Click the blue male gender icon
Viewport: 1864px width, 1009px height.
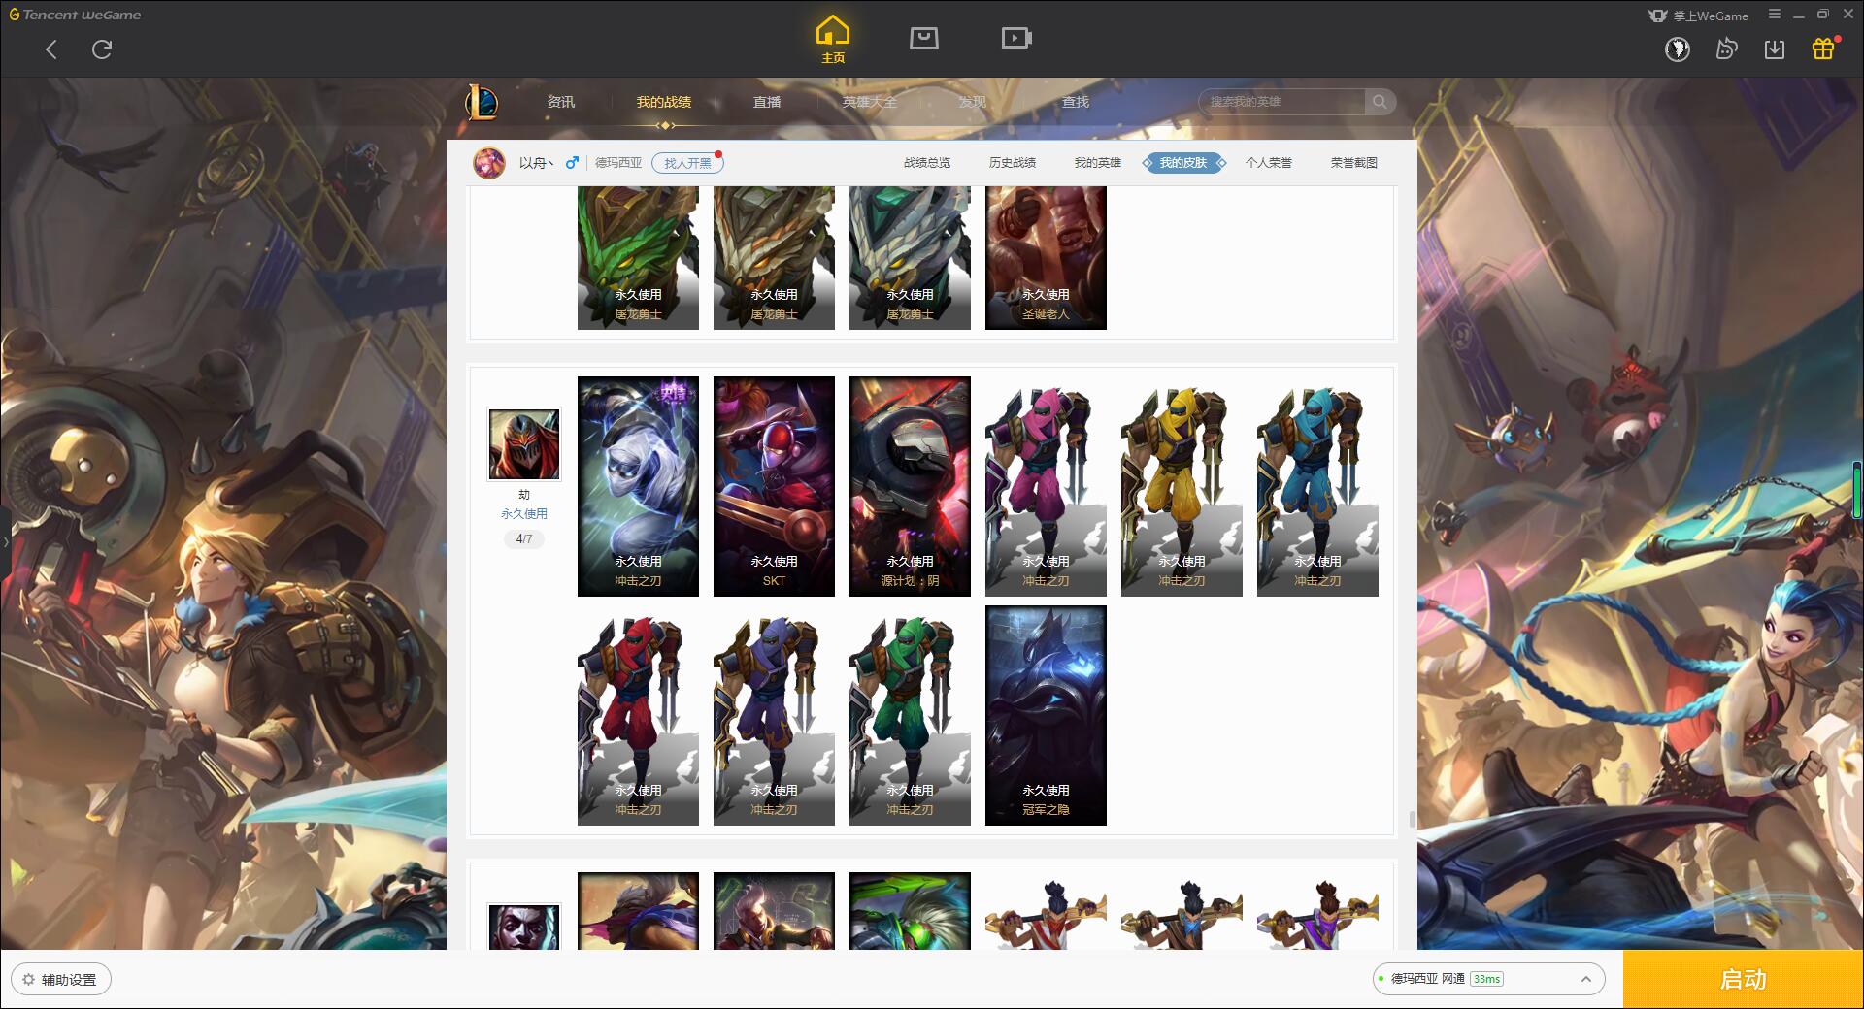tap(572, 162)
